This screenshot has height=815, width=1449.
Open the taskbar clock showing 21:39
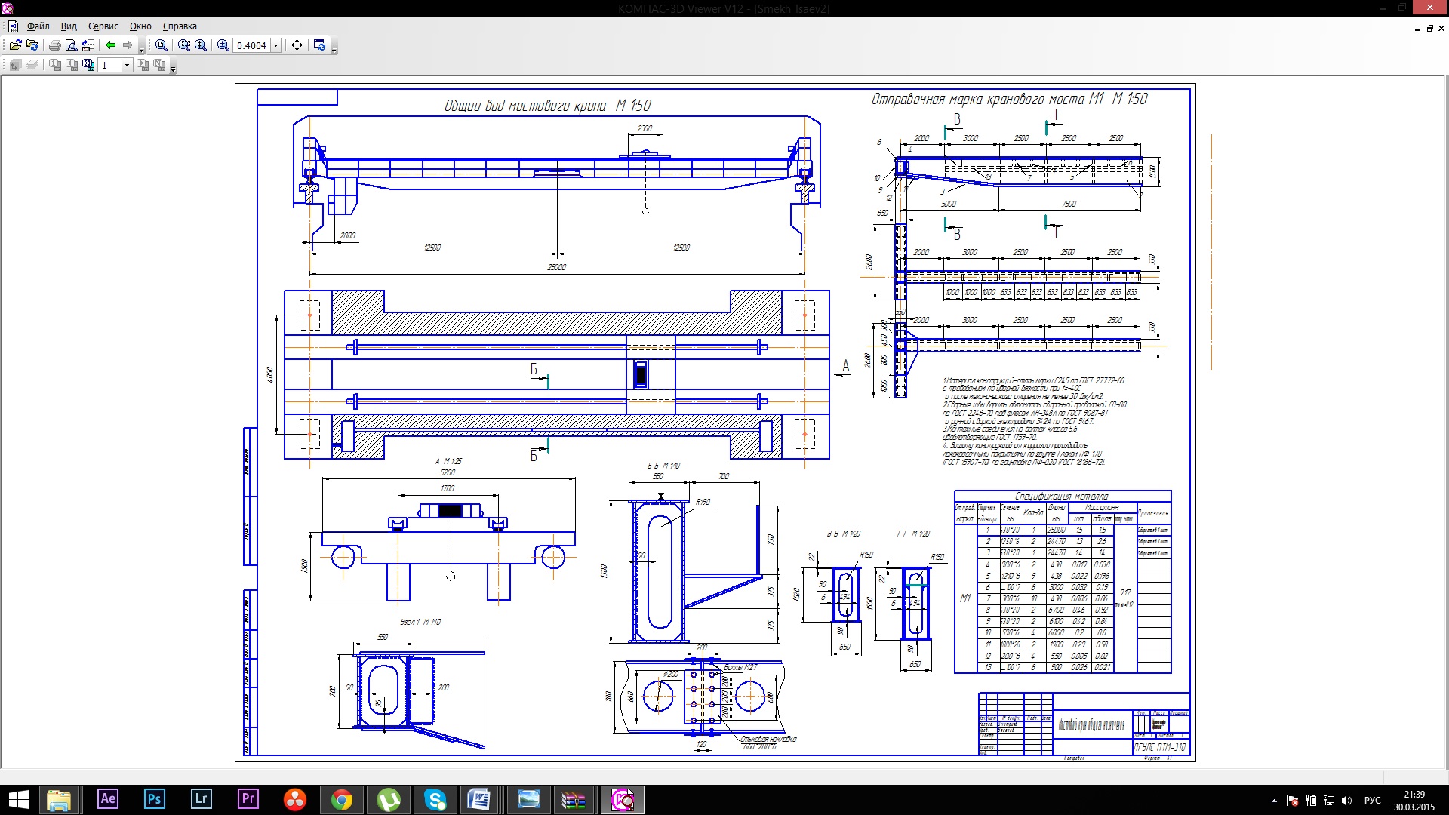(1414, 801)
